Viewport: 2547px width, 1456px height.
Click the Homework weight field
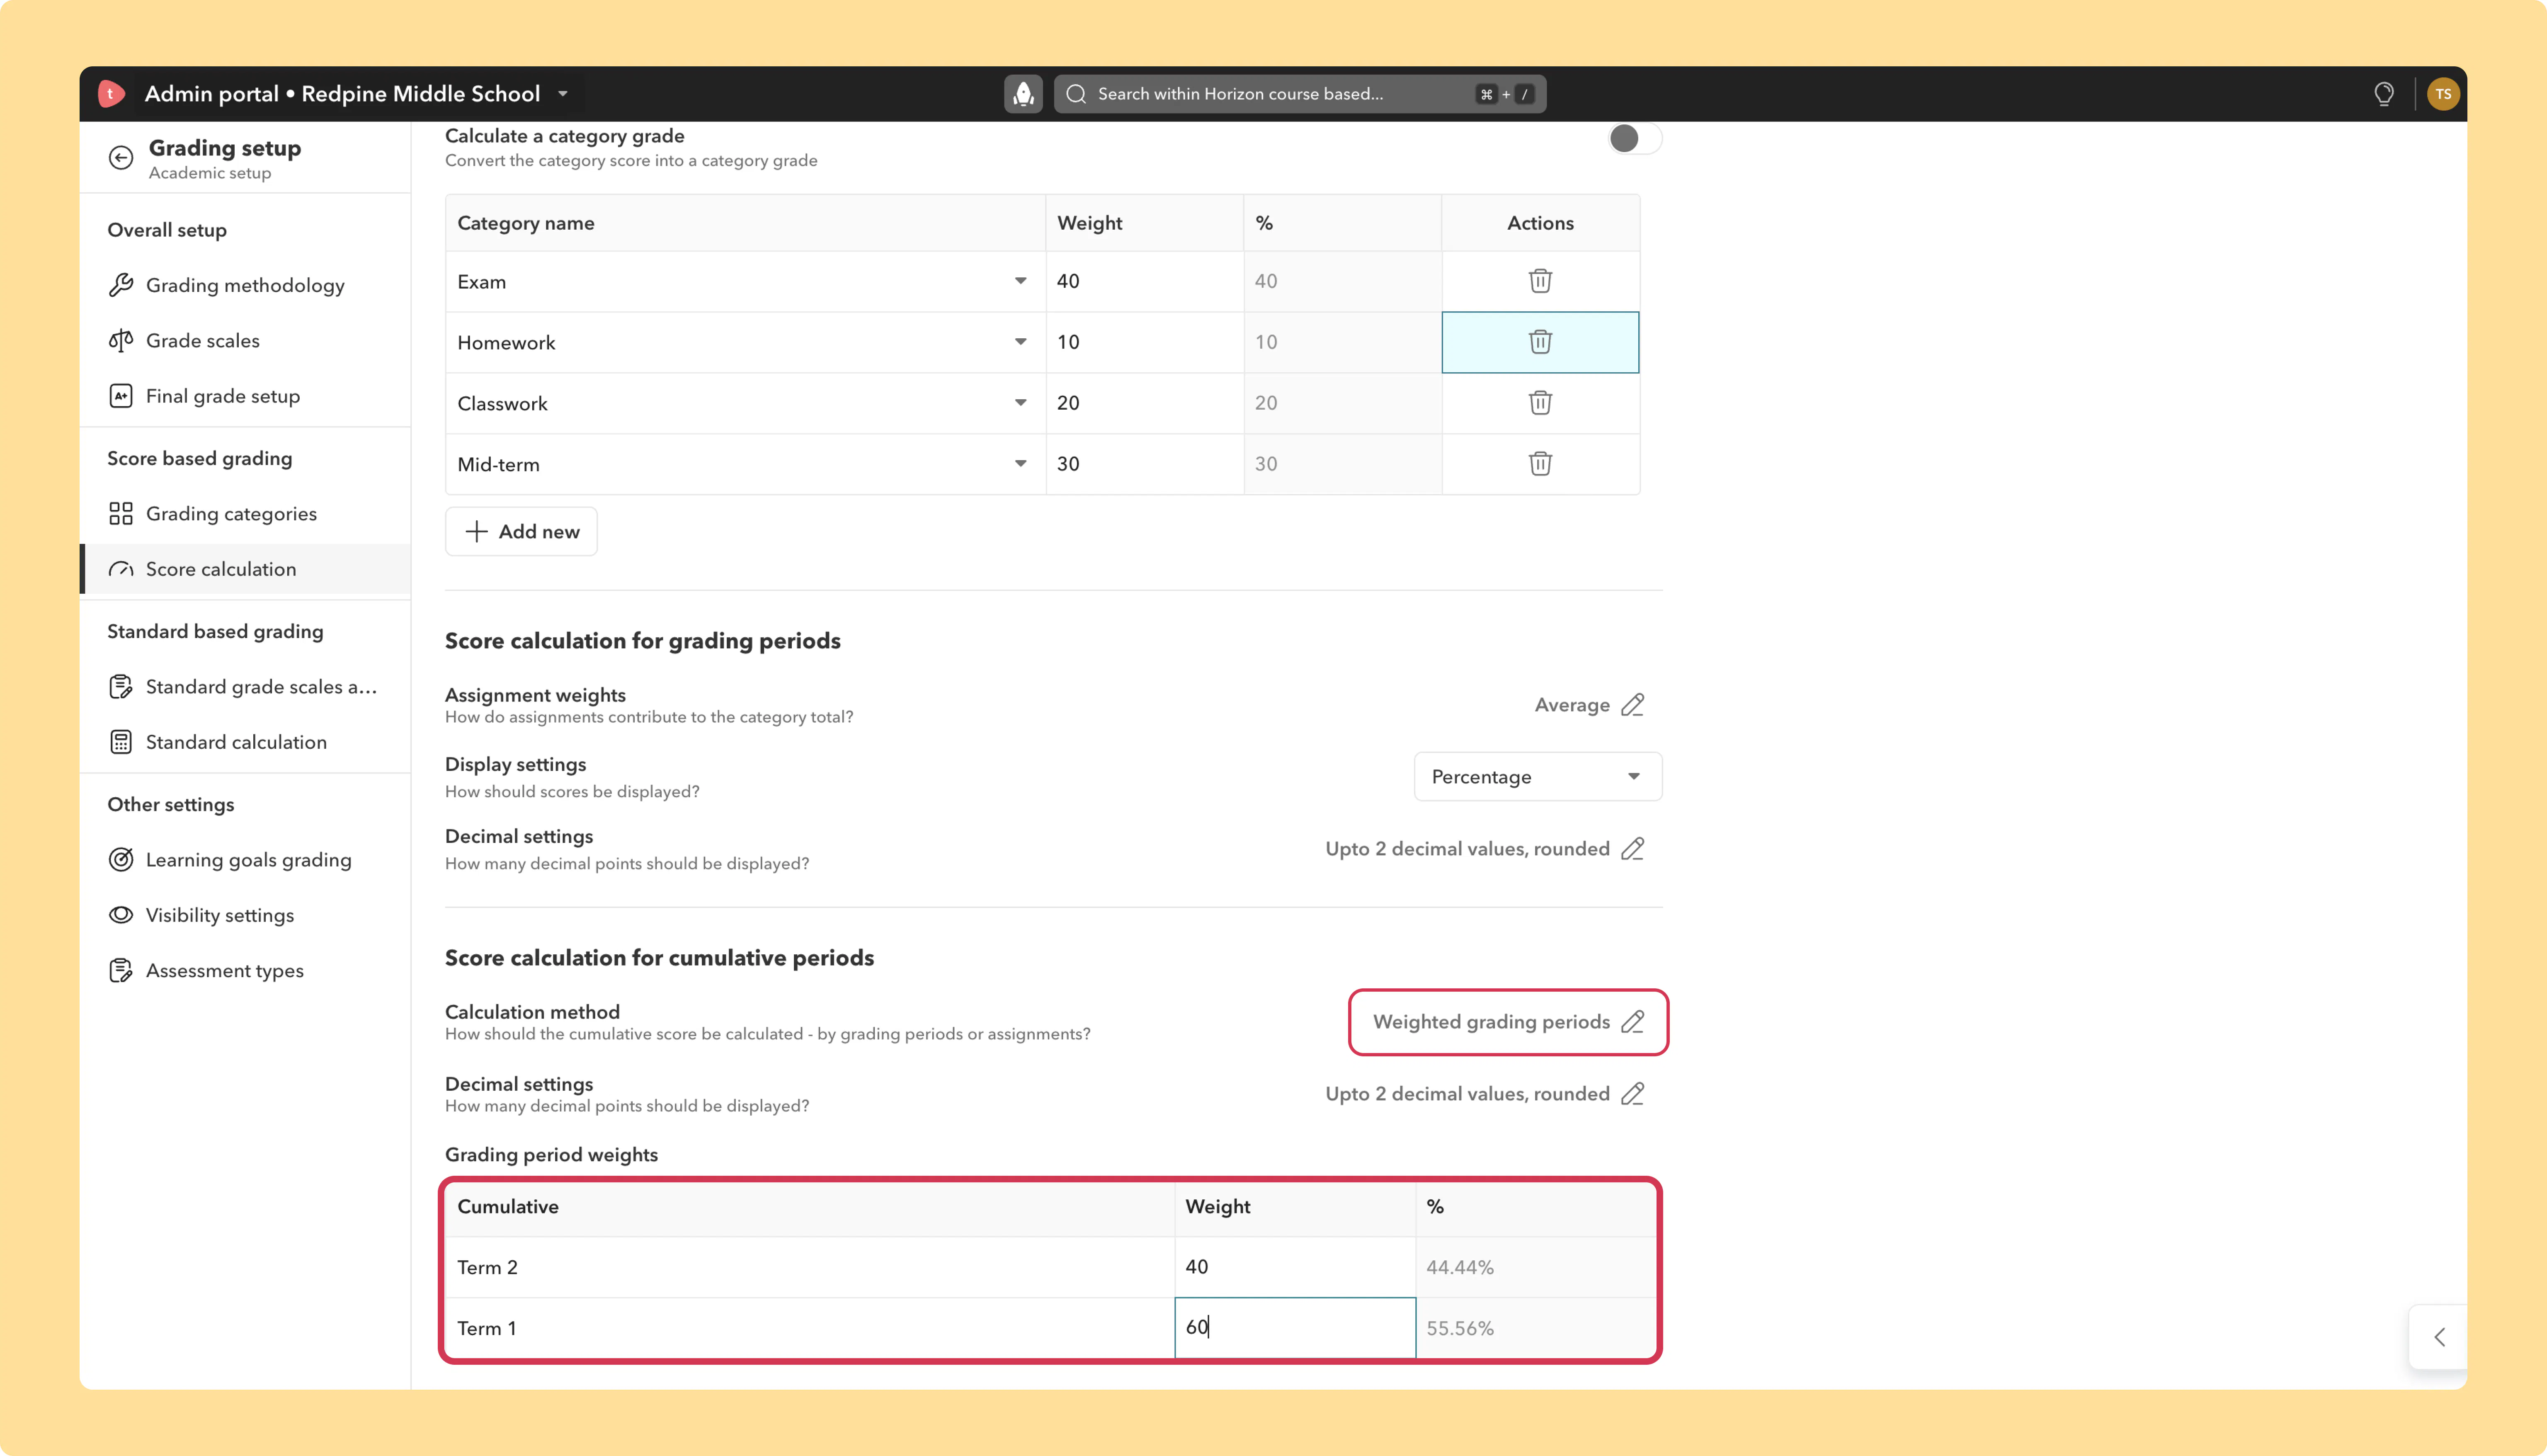click(x=1145, y=342)
